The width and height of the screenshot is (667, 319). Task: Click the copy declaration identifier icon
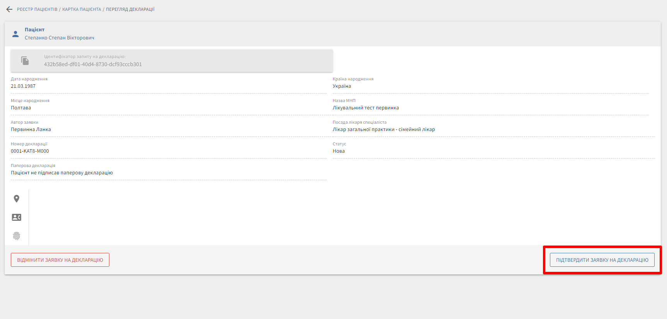pyautogui.click(x=25, y=61)
